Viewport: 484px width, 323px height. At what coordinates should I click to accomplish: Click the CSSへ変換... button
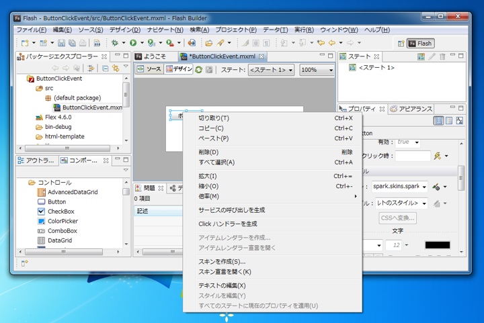tap(397, 218)
